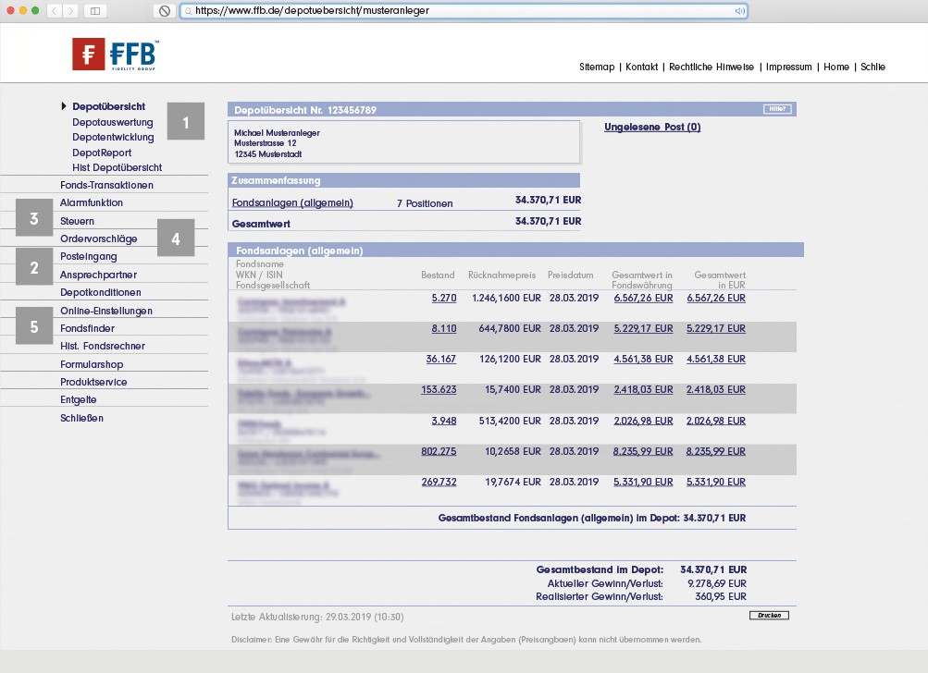Expand the arrow marker next to Depotübersicht
This screenshot has height=673, width=928.
click(x=62, y=105)
